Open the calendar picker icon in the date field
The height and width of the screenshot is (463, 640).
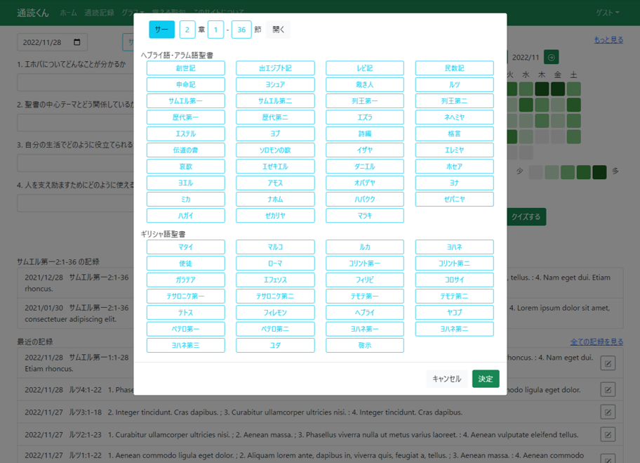tap(77, 42)
